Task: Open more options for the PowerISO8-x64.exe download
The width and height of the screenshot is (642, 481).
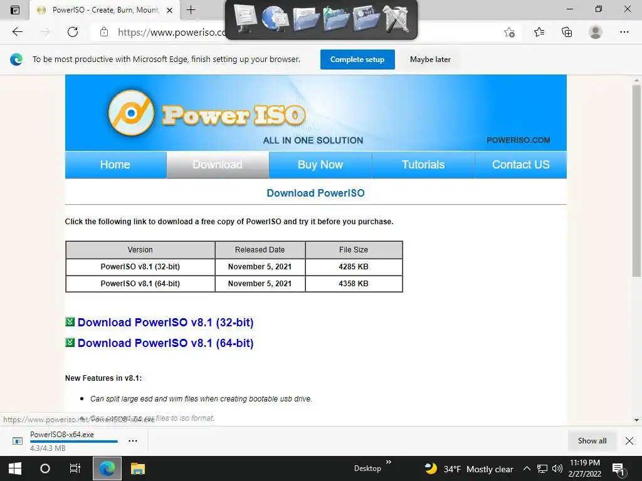Action: click(133, 441)
